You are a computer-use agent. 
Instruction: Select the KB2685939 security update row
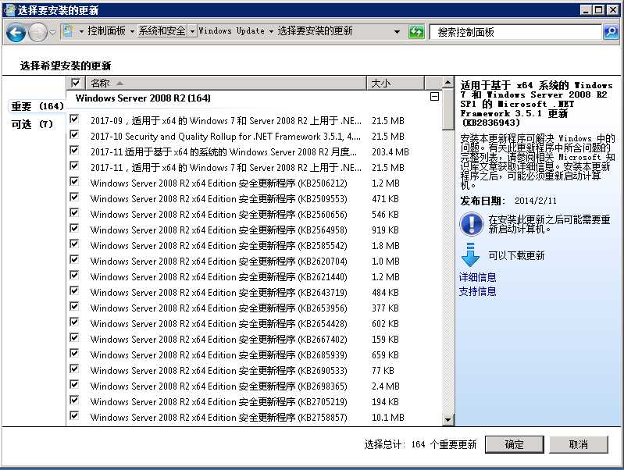tap(254, 354)
